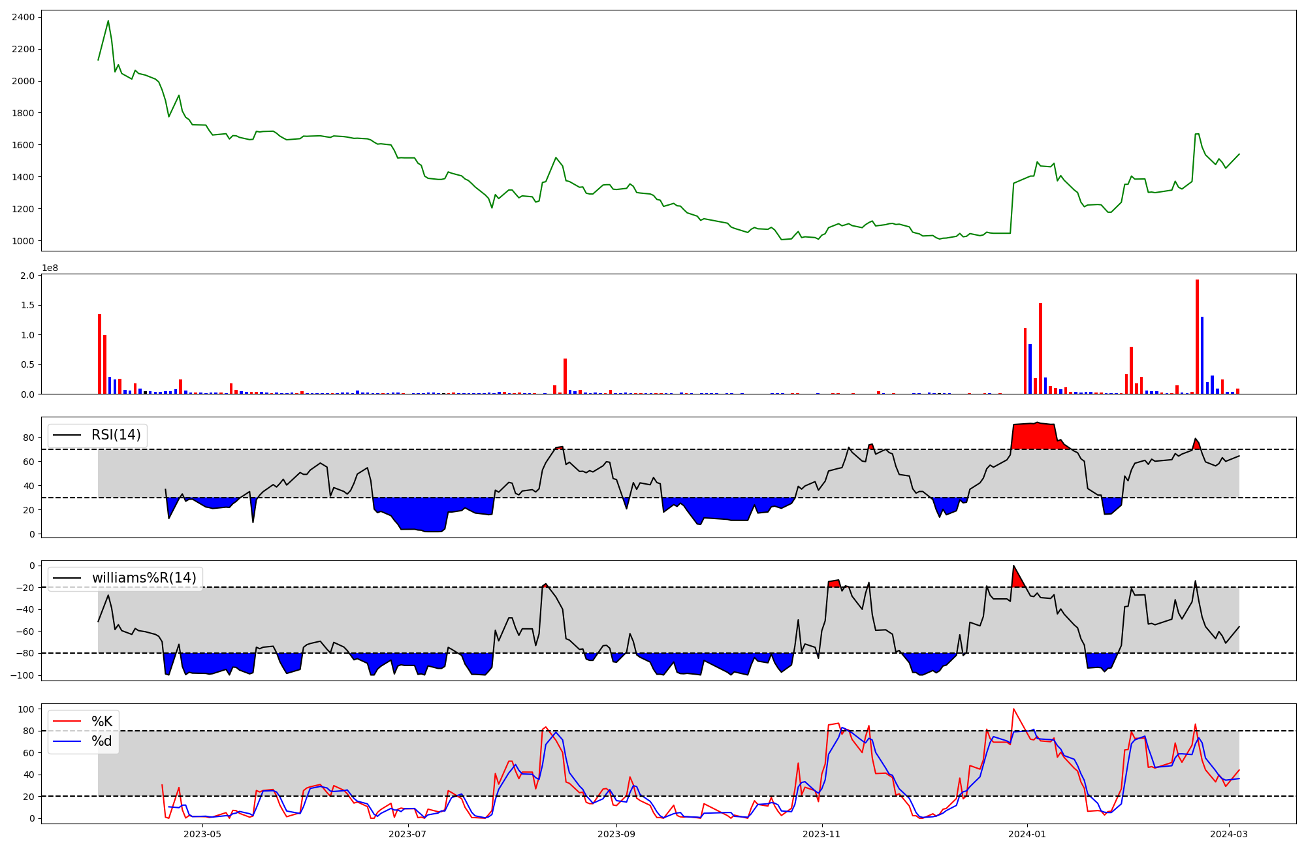Click the 100 tick on stochastic axis
Viewport: 1306px width, 849px height.
[x=26, y=709]
